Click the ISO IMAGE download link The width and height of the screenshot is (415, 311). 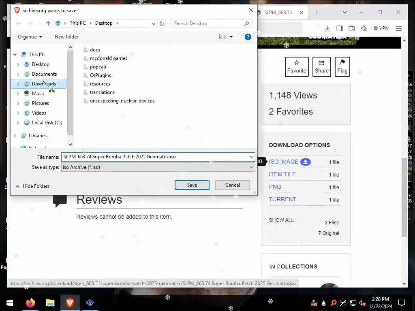click(283, 162)
